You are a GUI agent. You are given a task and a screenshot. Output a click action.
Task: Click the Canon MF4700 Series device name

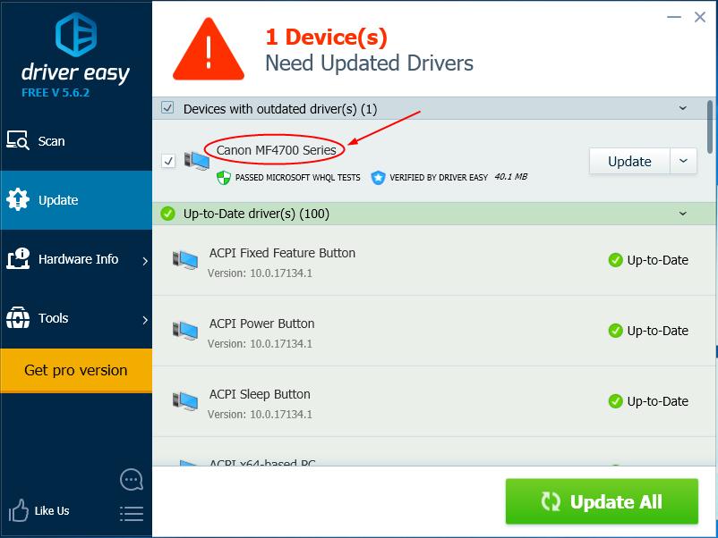coord(276,150)
